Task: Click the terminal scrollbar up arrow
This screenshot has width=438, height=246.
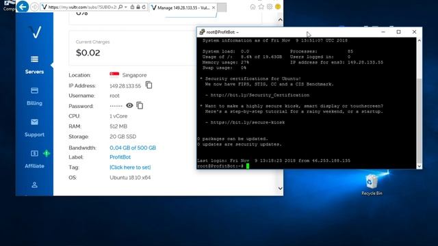Action: coord(419,41)
